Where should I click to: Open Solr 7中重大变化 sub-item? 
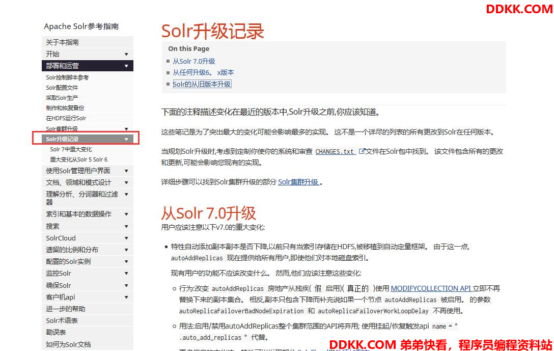pos(88,150)
